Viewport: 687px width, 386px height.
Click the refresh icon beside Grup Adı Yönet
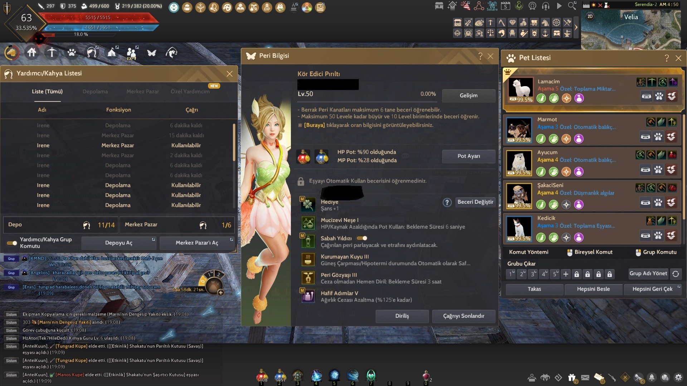tap(676, 274)
